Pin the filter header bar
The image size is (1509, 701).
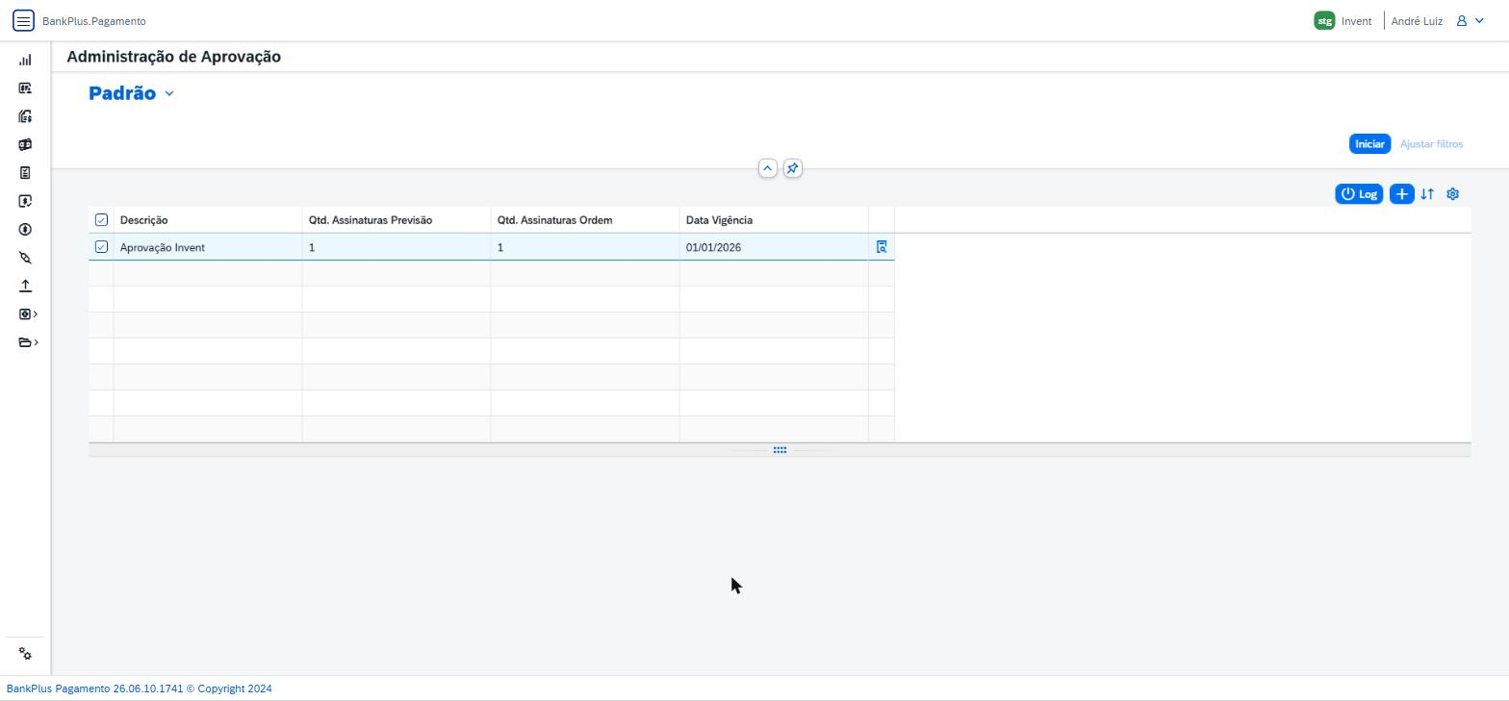pos(792,168)
